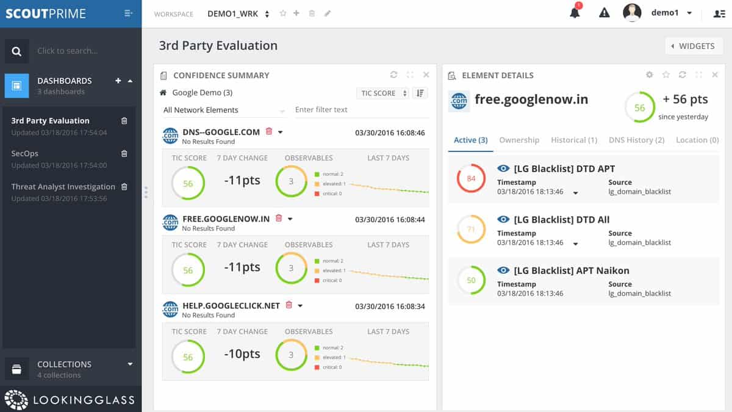Click the Enter filter text field
Viewport: 732px width, 412px height.
coord(360,110)
